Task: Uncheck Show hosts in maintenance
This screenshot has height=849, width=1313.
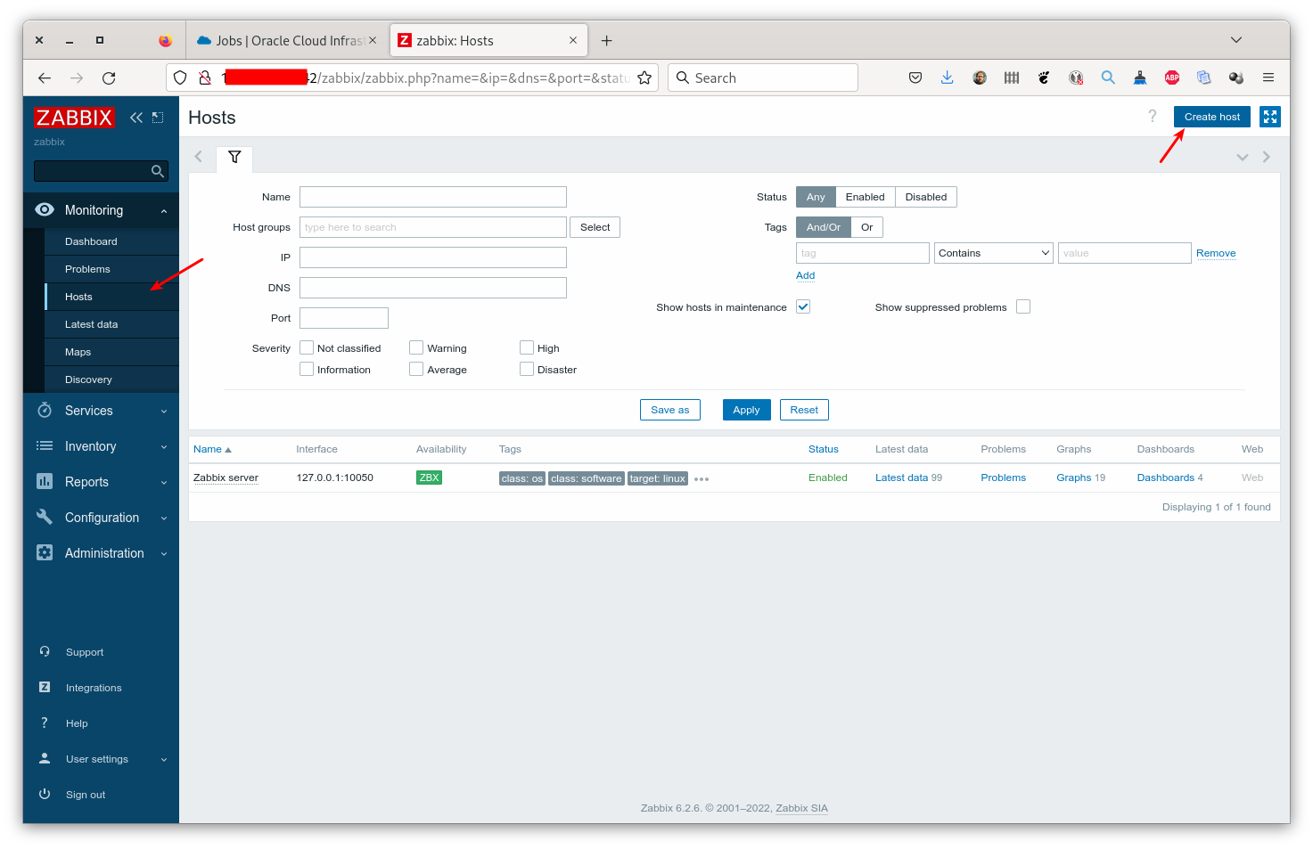Action: click(x=802, y=306)
